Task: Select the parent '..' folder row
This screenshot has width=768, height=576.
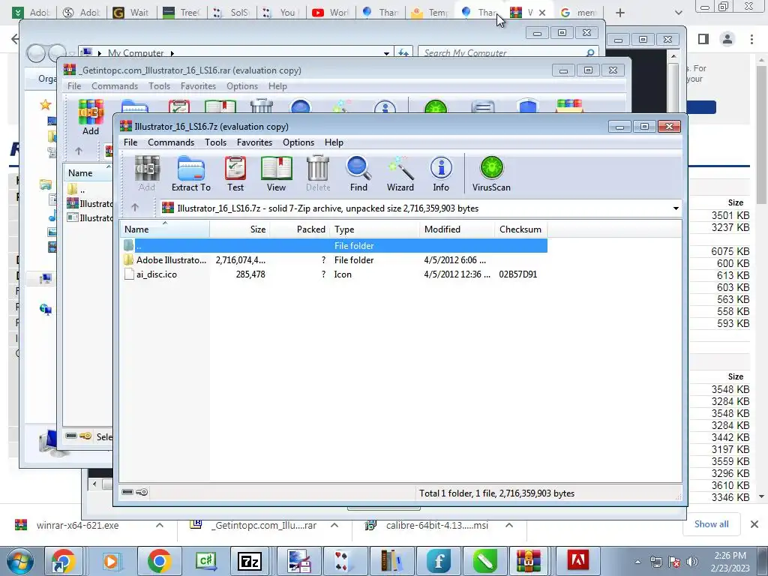Action: [x=334, y=245]
